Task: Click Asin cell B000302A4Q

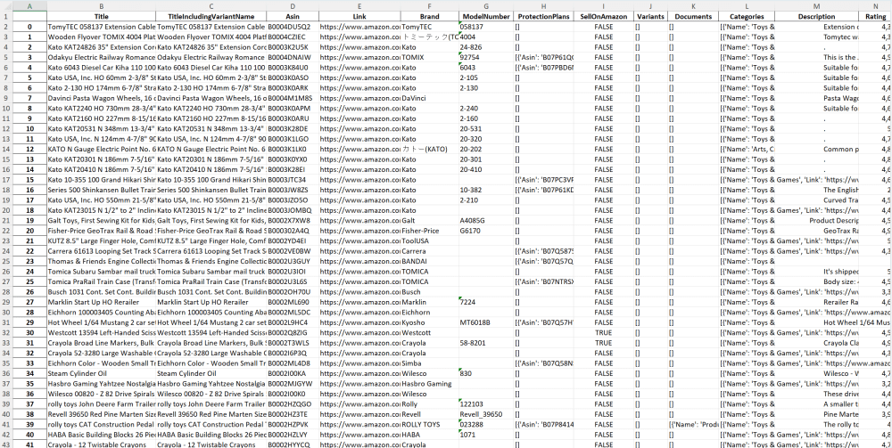Action: [x=293, y=231]
